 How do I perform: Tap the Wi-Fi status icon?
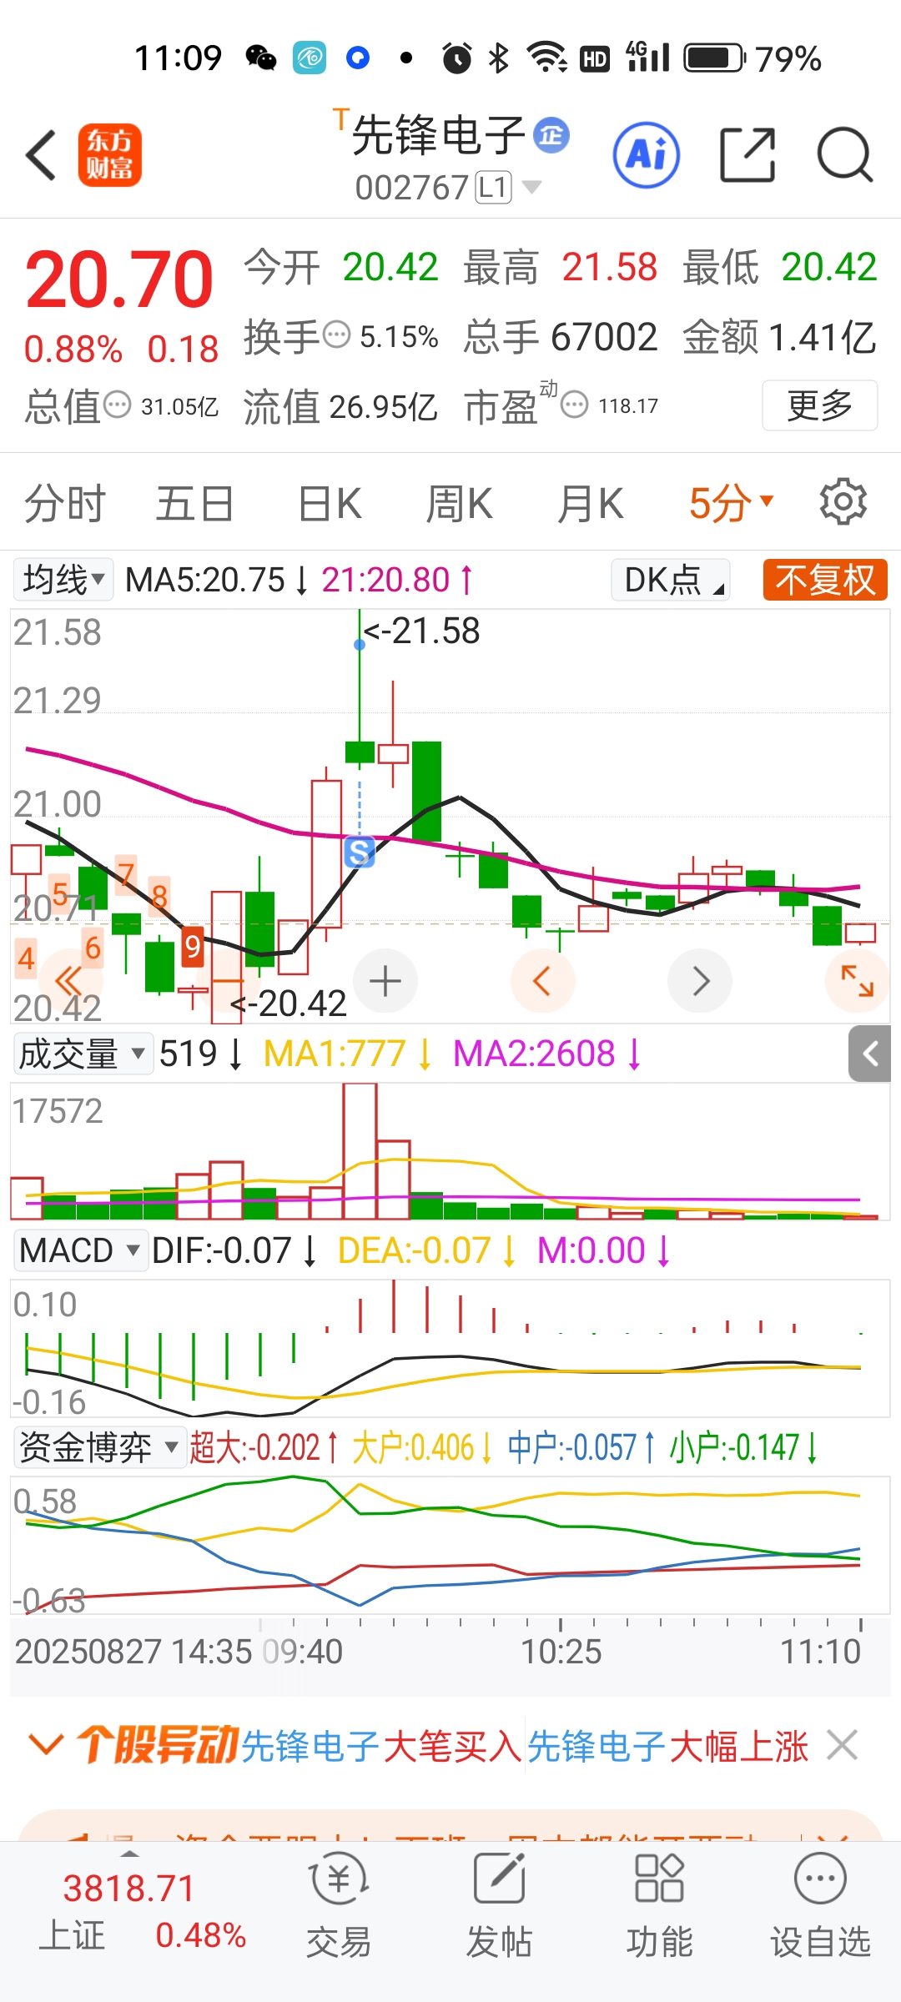click(x=547, y=58)
